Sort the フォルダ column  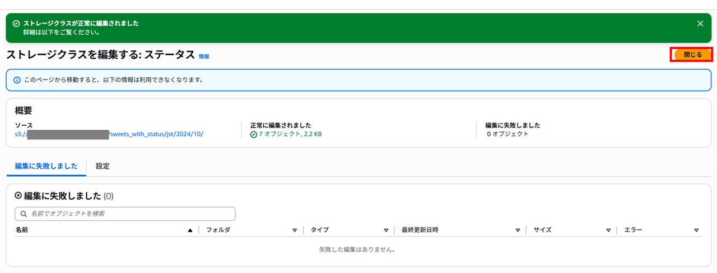point(294,230)
